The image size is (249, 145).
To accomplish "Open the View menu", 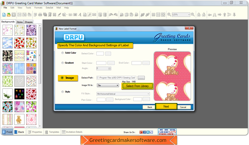I will (x=20, y=7).
